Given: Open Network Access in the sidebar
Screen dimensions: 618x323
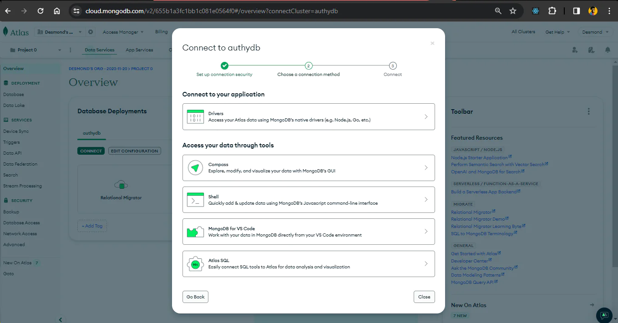Looking at the screenshot, I should coord(20,234).
